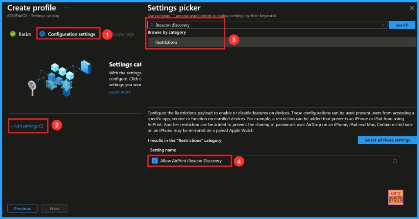The height and width of the screenshot is (219, 419).
Task: Click the info icon next to Add settings
Action: tap(41, 126)
